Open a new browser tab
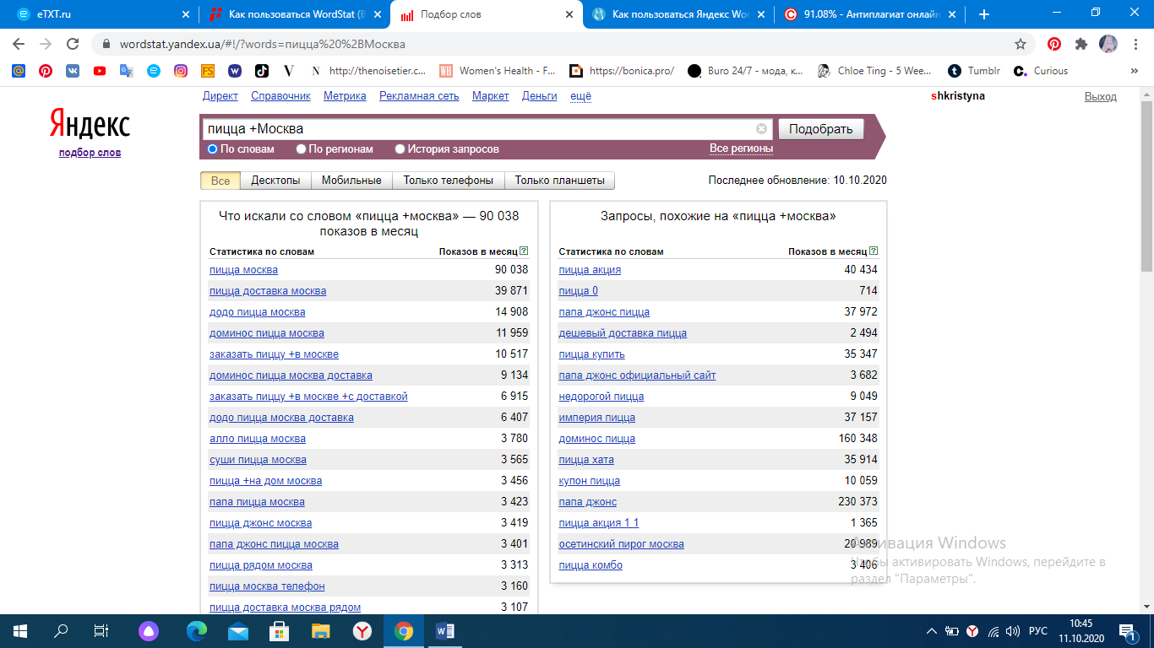 [x=984, y=14]
